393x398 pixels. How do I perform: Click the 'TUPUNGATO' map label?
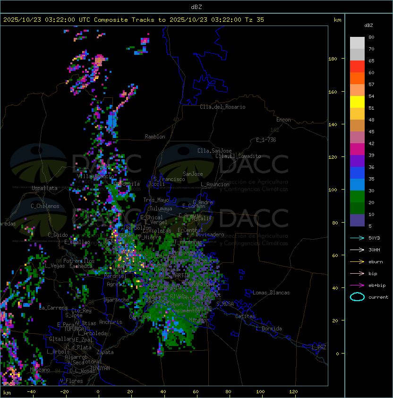(77, 329)
